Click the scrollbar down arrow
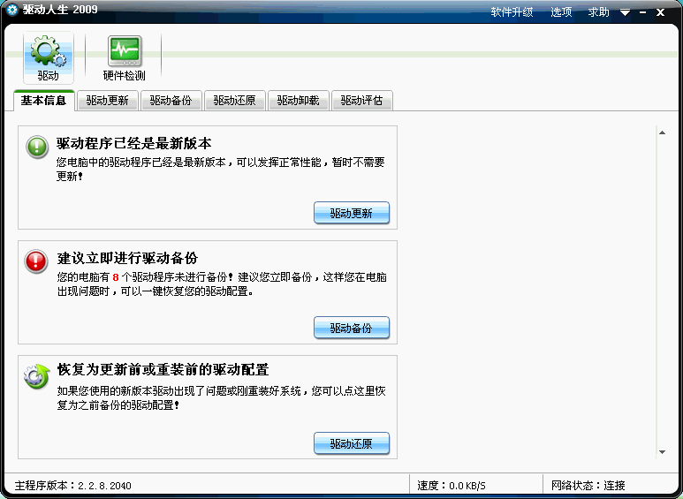This screenshot has height=499, width=683. click(662, 452)
